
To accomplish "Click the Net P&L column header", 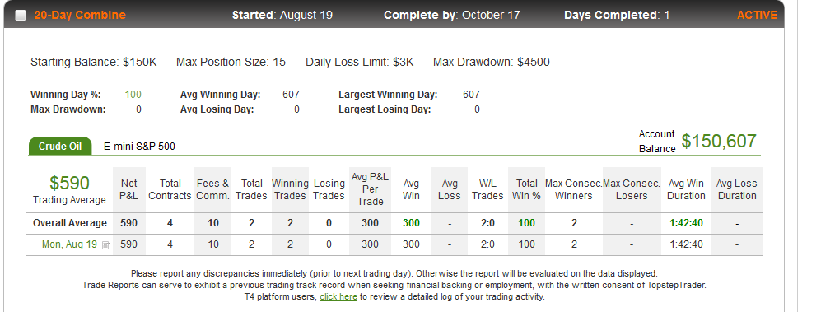I will [128, 189].
